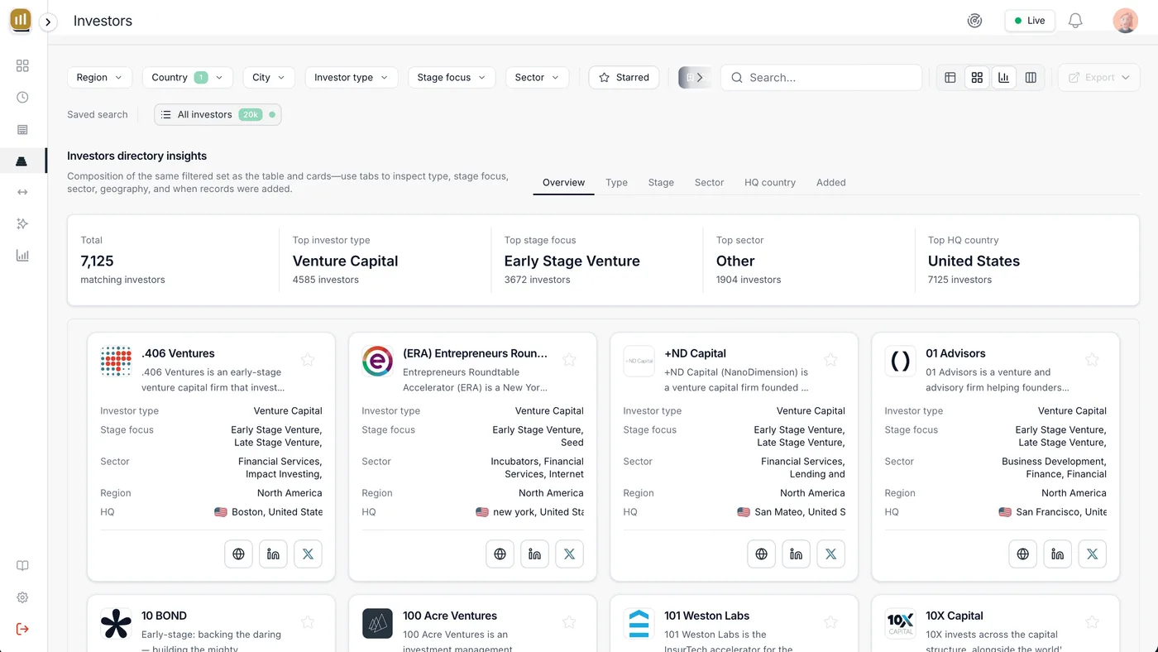Switch to table view icon
The width and height of the screenshot is (1158, 652).
coord(950,77)
